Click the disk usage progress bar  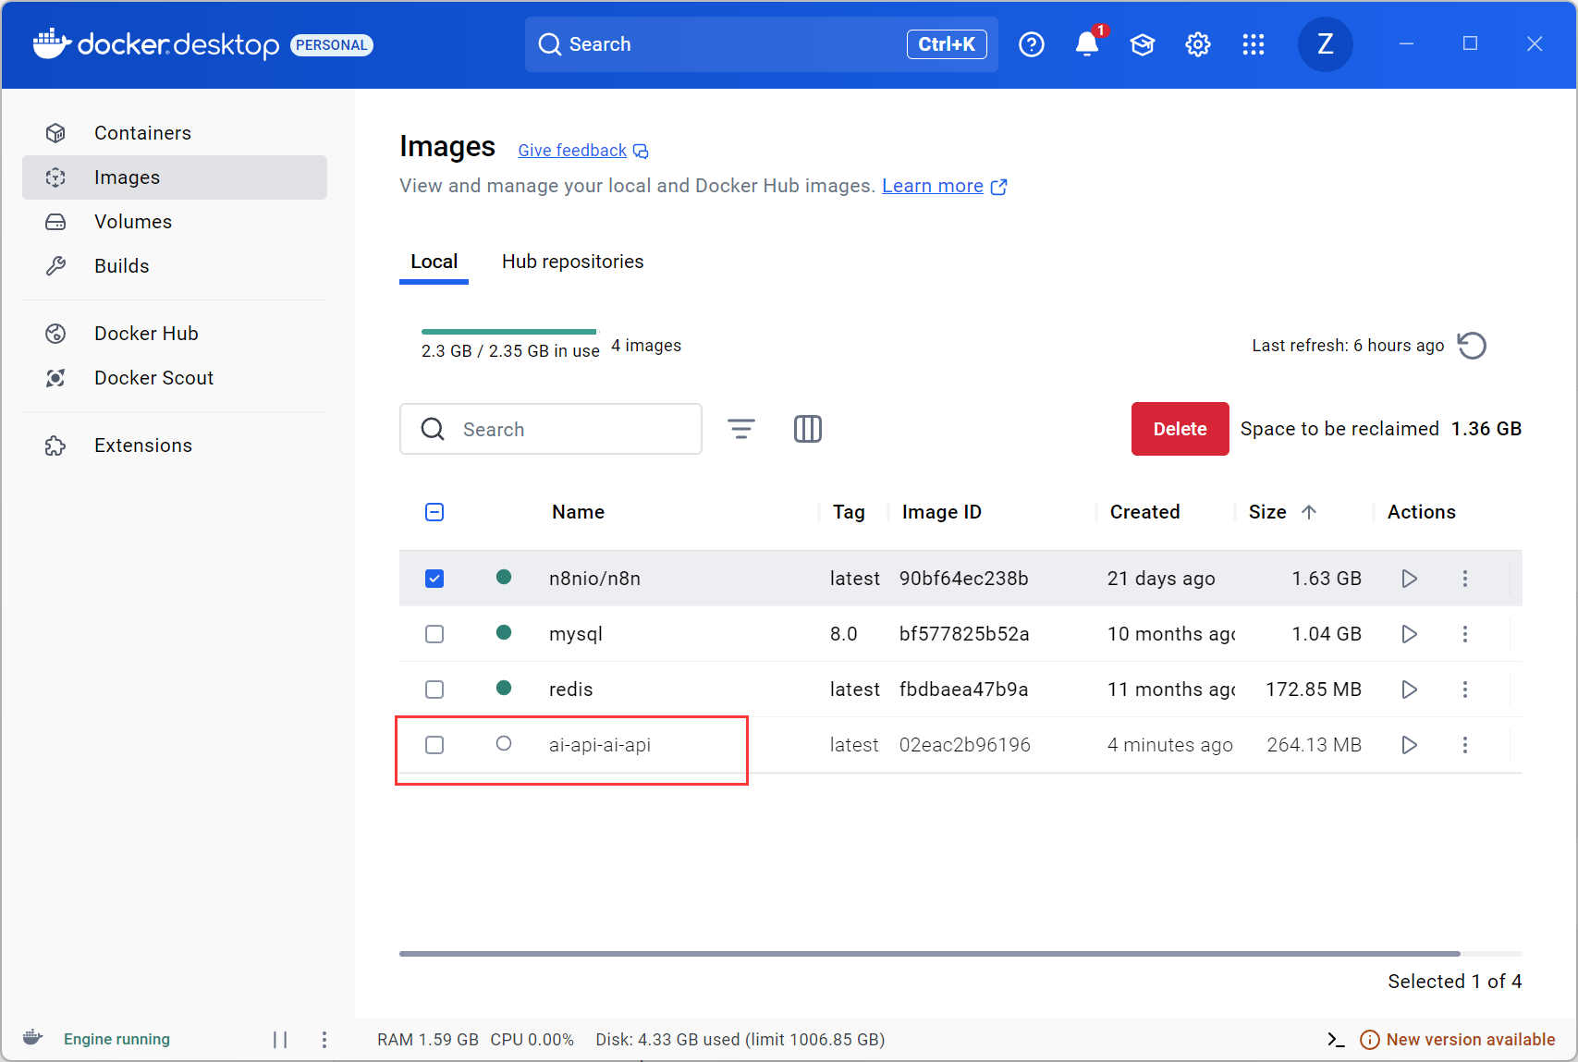coord(510,332)
